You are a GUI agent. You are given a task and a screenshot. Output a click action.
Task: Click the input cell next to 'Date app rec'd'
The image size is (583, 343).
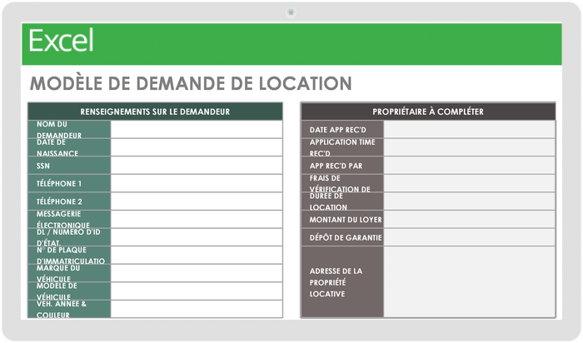[470, 129]
